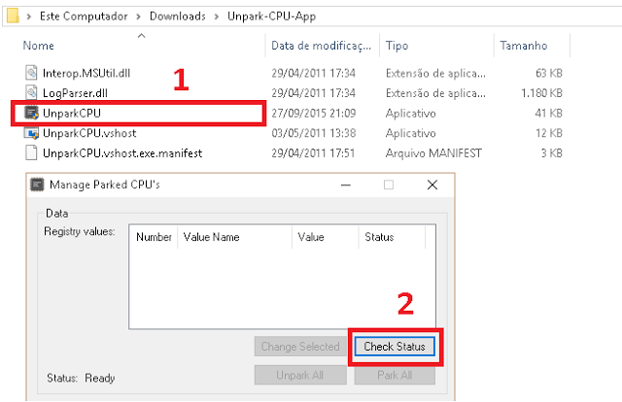Image resolution: width=622 pixels, height=402 pixels.
Task: Click the 63 KB size cell
Action: click(549, 73)
